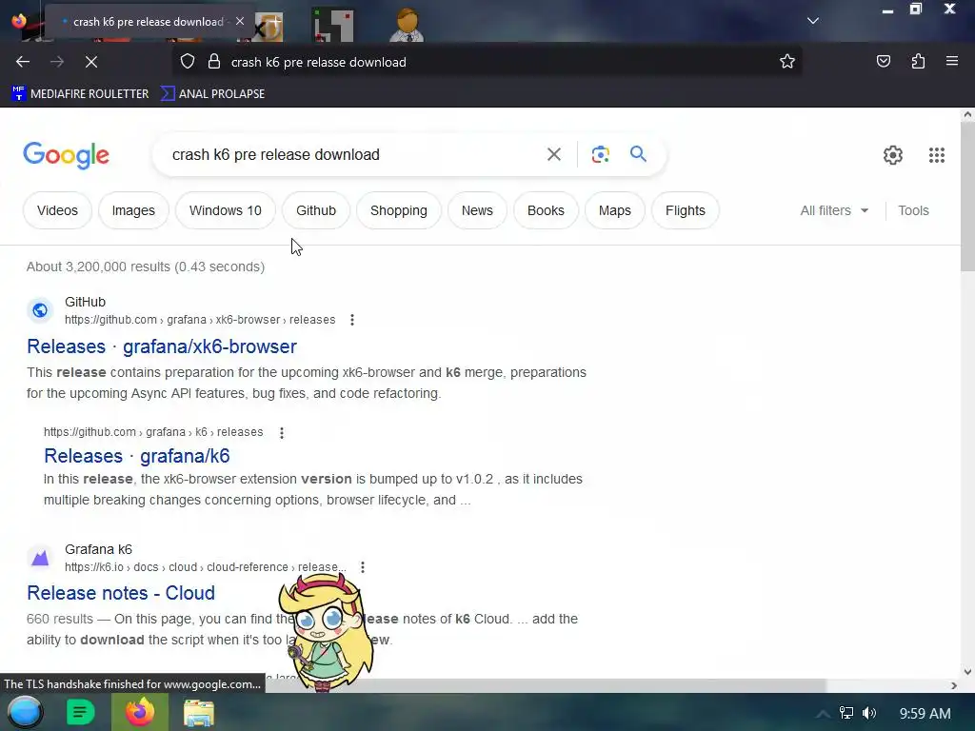Switch to Maps results
The height and width of the screenshot is (731, 975).
(x=615, y=210)
